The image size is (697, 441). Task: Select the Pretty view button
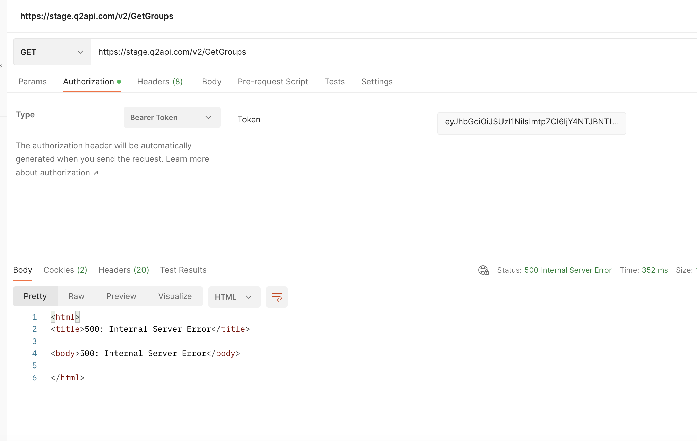click(35, 296)
